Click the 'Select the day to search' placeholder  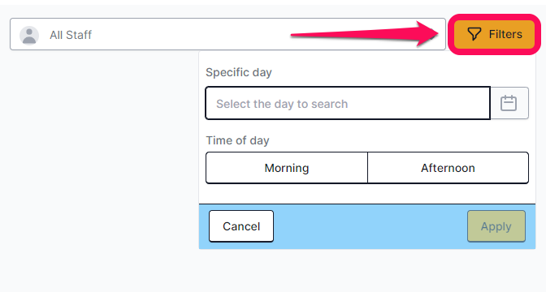[x=282, y=104]
